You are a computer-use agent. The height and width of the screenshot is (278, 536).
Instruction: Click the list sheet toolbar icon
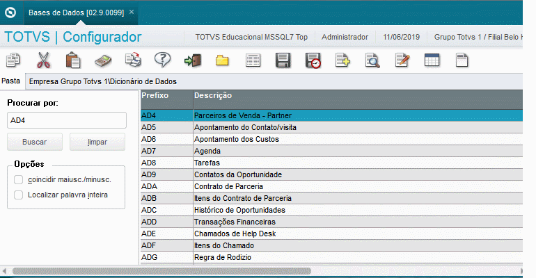(x=253, y=60)
